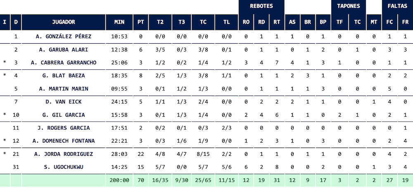Click player G. BLAT BAEZA
This screenshot has width=413, height=188.
pyautogui.click(x=64, y=75)
